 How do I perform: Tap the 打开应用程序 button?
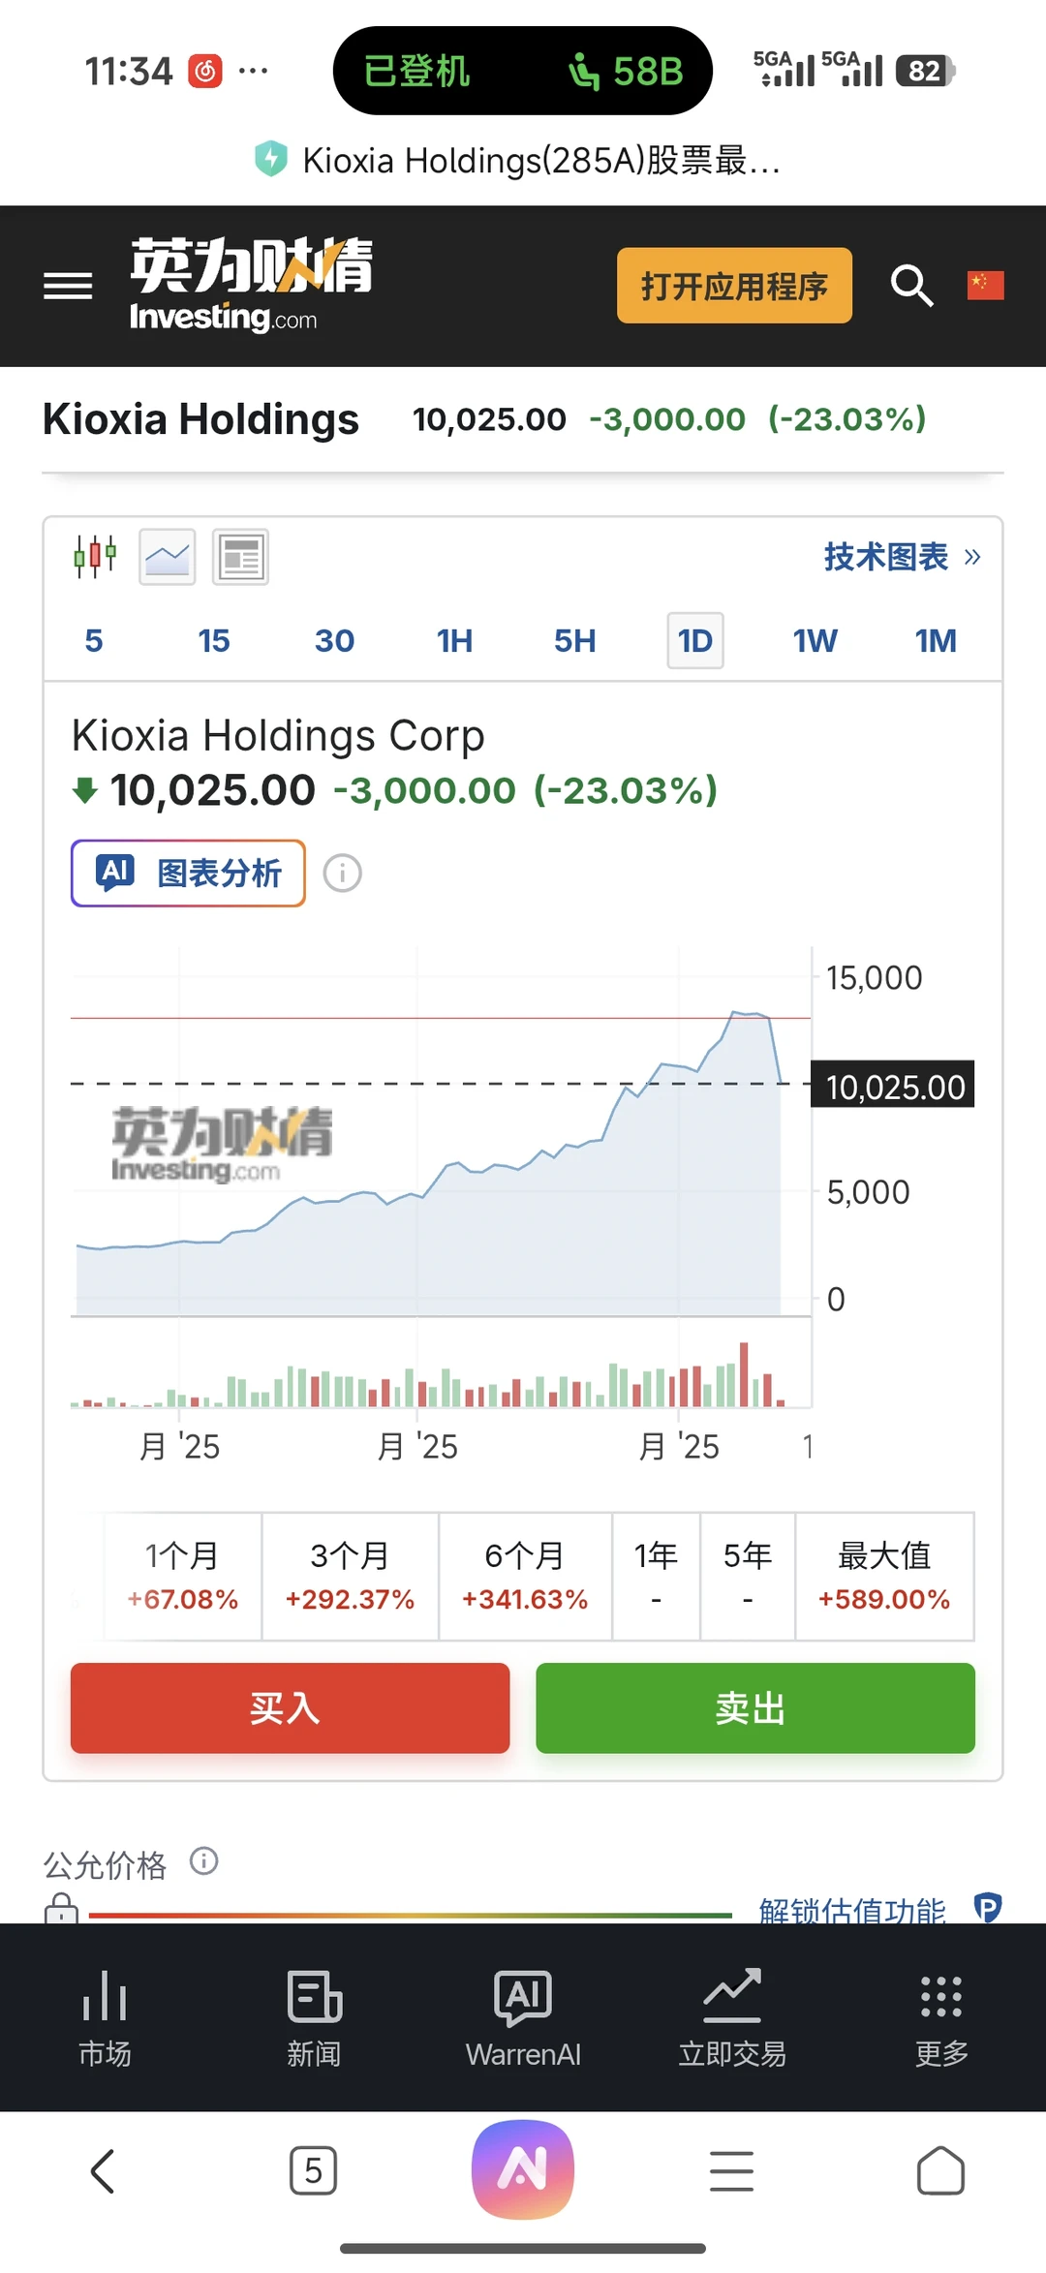(x=734, y=286)
